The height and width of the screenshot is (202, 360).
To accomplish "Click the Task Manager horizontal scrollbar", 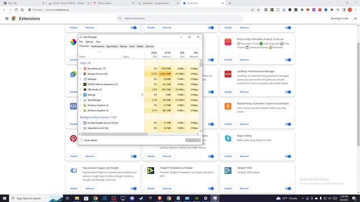I will tap(114, 134).
